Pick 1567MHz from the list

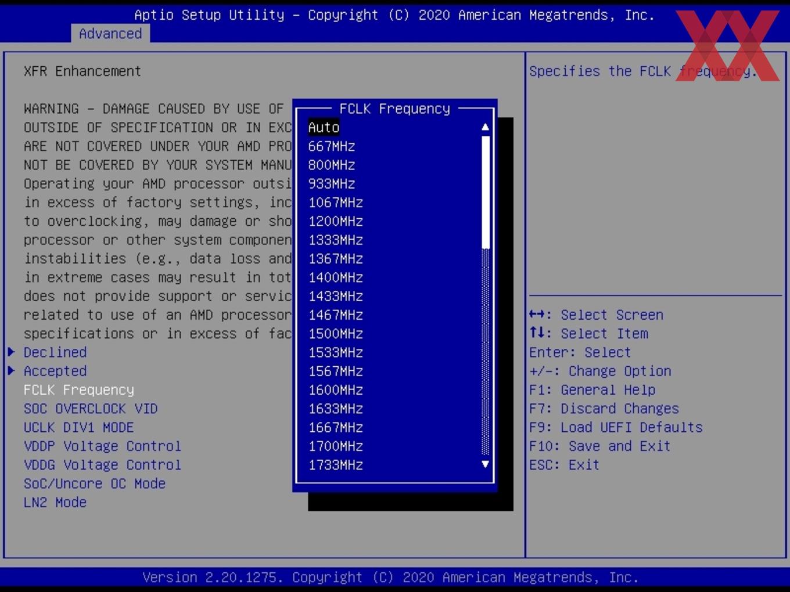click(336, 371)
